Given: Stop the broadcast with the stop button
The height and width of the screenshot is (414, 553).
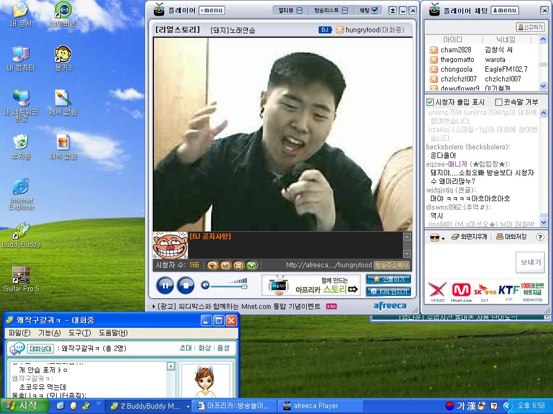Looking at the screenshot, I should click(x=185, y=285).
